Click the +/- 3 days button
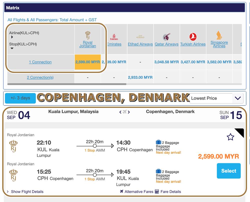 [x=20, y=98]
